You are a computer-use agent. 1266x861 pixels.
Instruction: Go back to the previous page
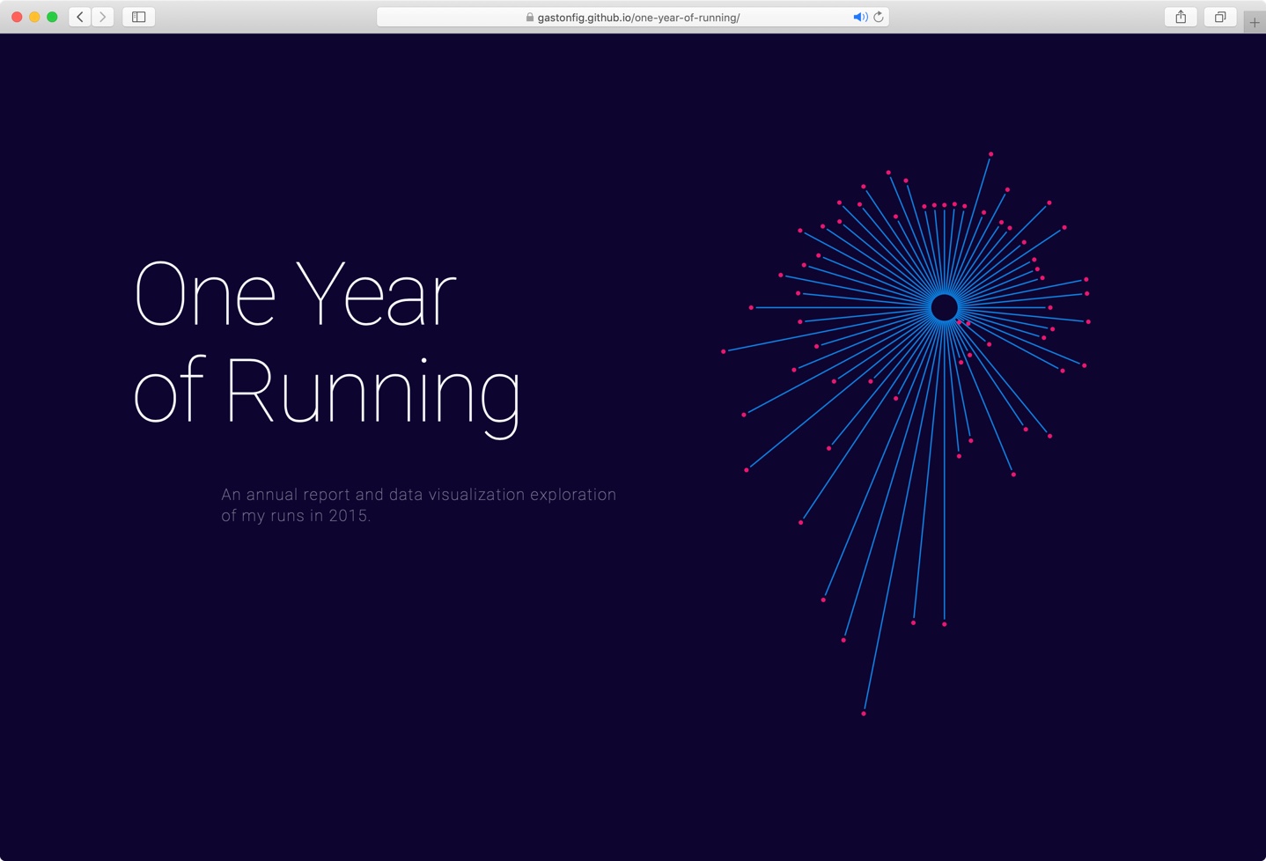(80, 17)
